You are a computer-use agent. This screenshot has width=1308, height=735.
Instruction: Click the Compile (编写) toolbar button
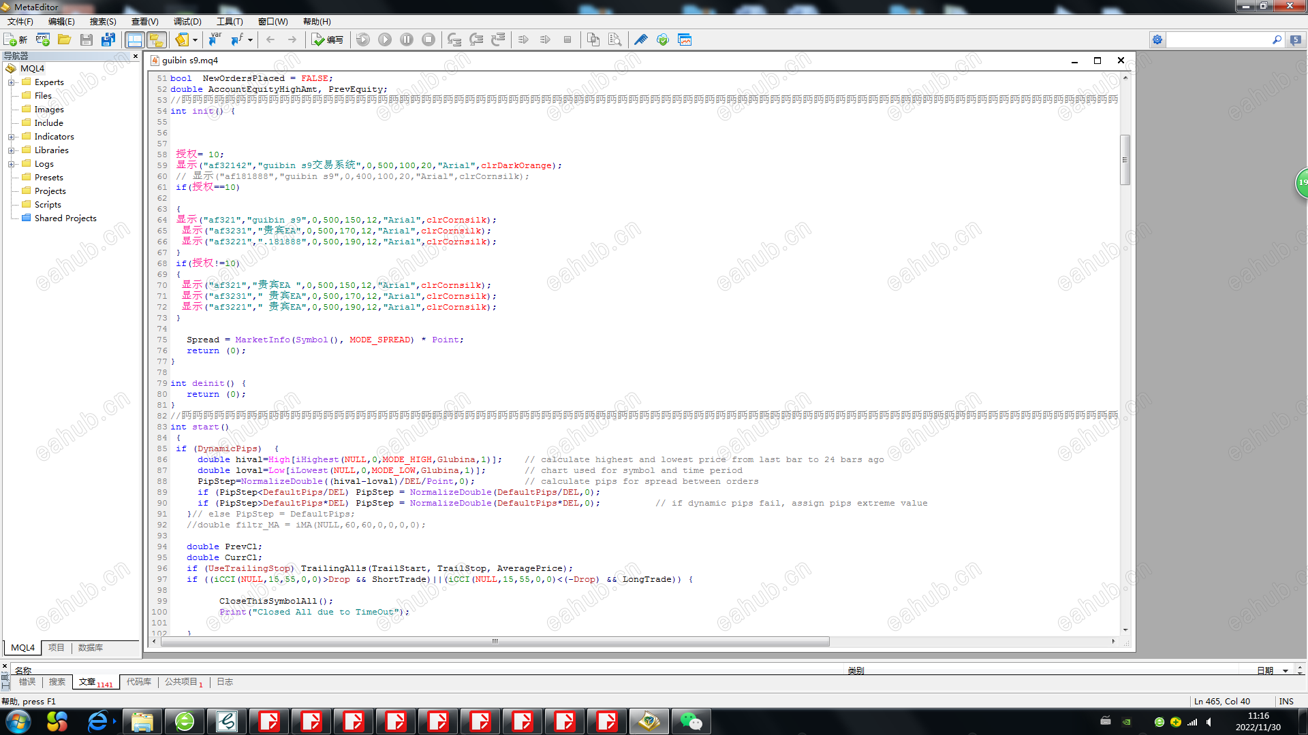[x=327, y=39]
